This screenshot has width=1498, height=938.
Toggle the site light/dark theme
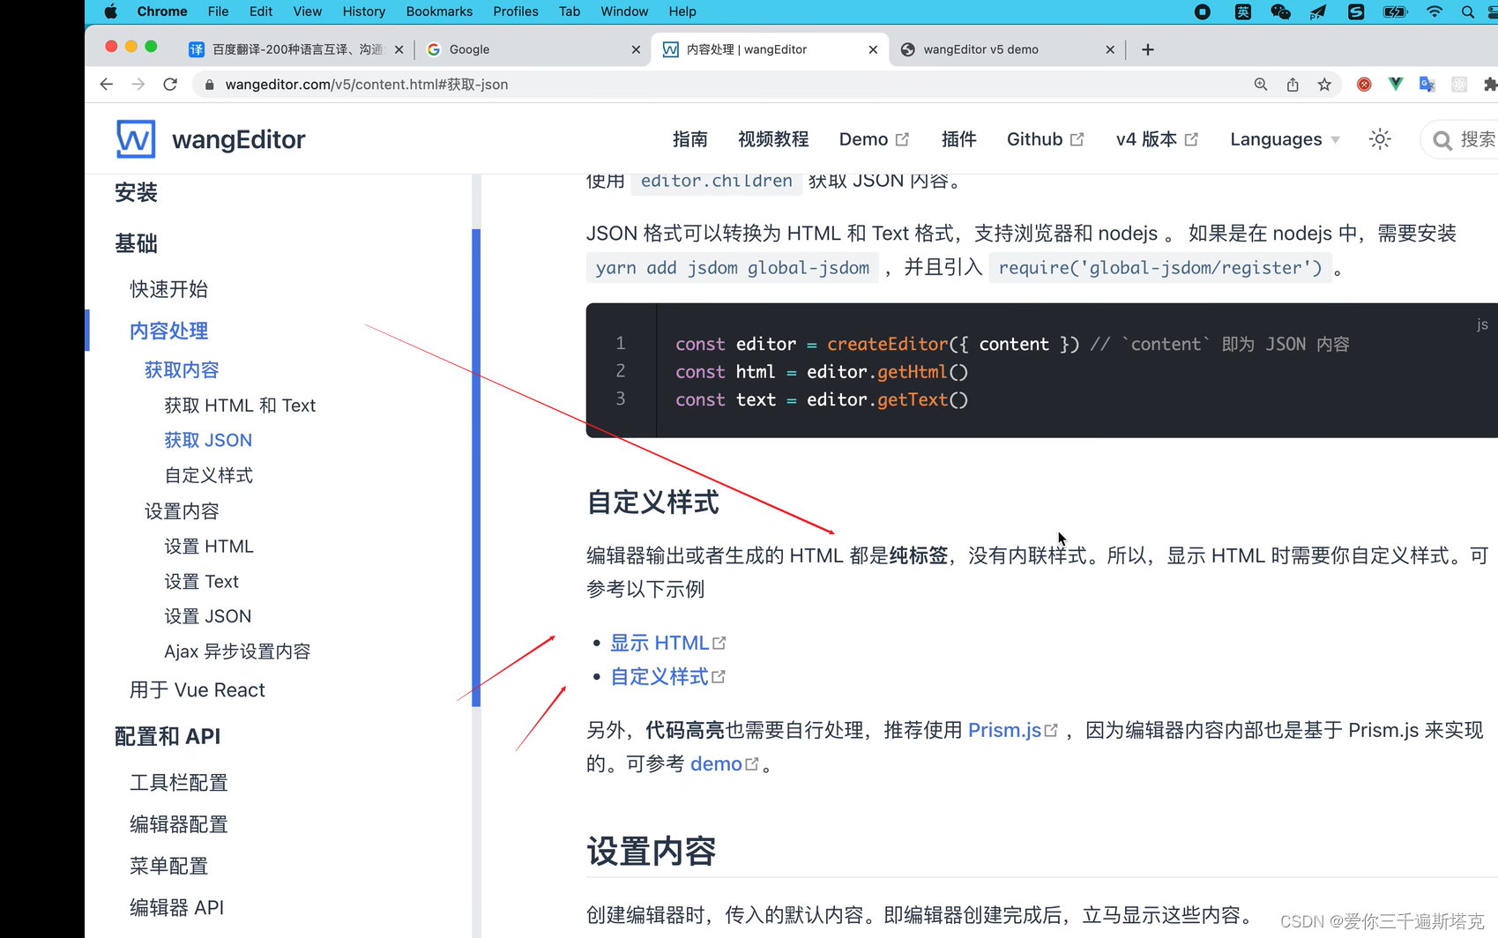click(1379, 138)
